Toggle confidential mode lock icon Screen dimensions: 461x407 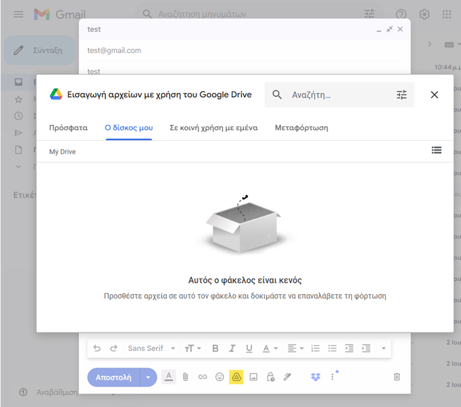270,377
